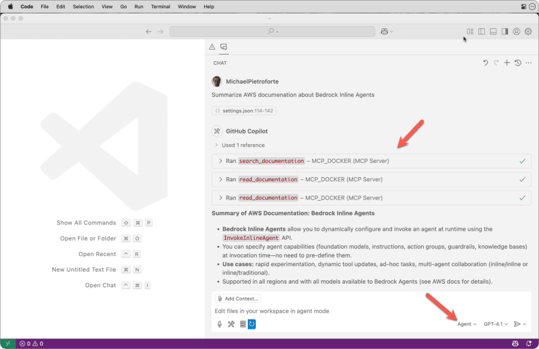Image resolution: width=539 pixels, height=349 pixels.
Task: Open macOS Control Center icon
Action: [524, 7]
